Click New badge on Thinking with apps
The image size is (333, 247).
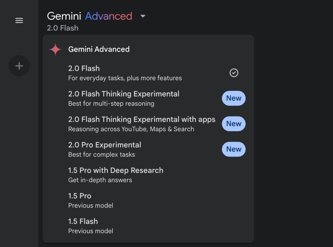coord(233,124)
